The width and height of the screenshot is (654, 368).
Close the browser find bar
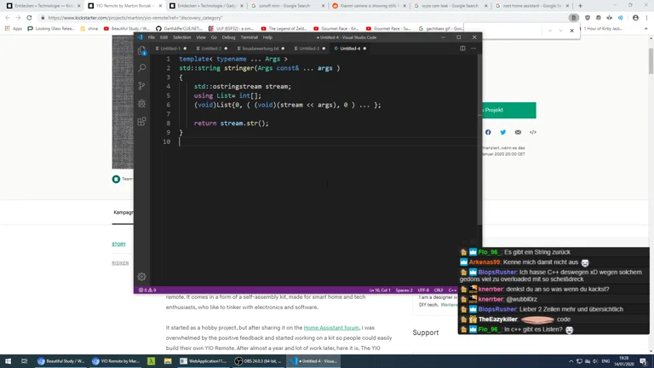572,31
